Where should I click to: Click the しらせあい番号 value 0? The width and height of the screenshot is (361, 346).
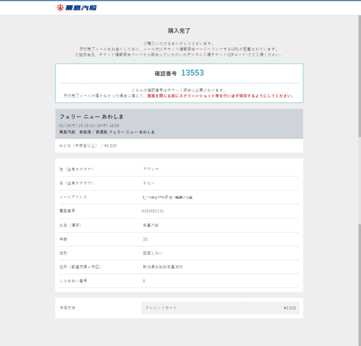[144, 281]
